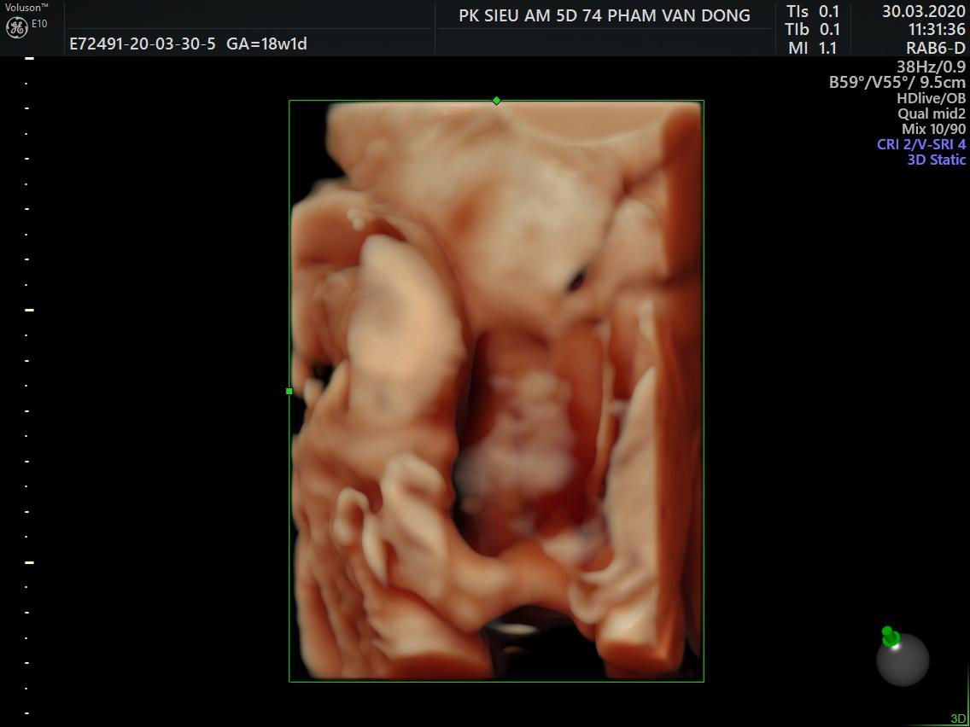
Task: Click the RAB6-D probe label
Action: coord(935,49)
